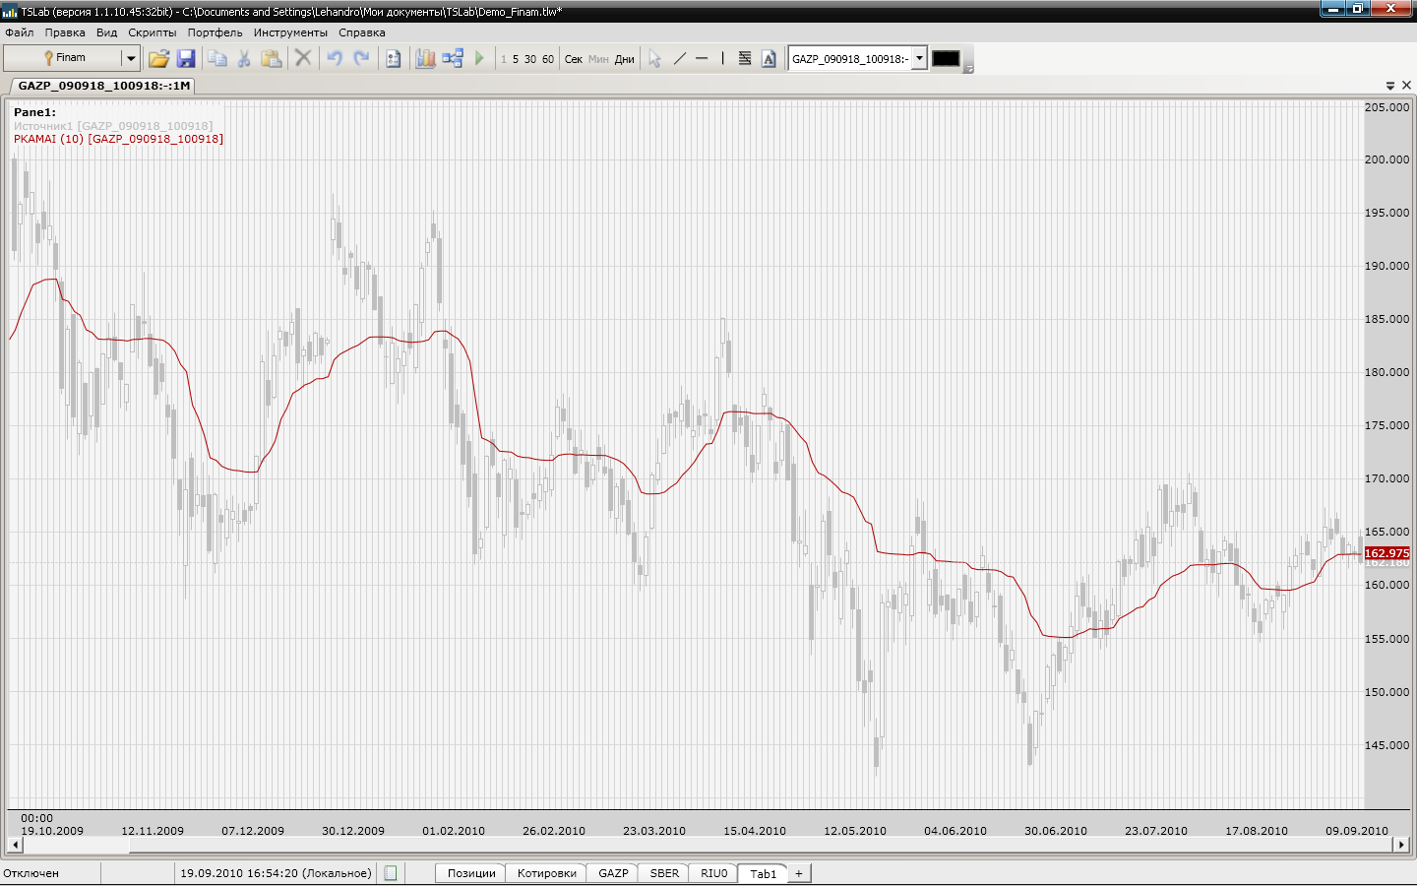Screen dimensions: 1417x886
Task: Toggle the Сек timeframe unit
Action: (574, 59)
